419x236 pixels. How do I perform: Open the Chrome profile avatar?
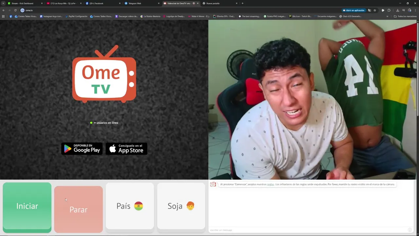pos(409,10)
